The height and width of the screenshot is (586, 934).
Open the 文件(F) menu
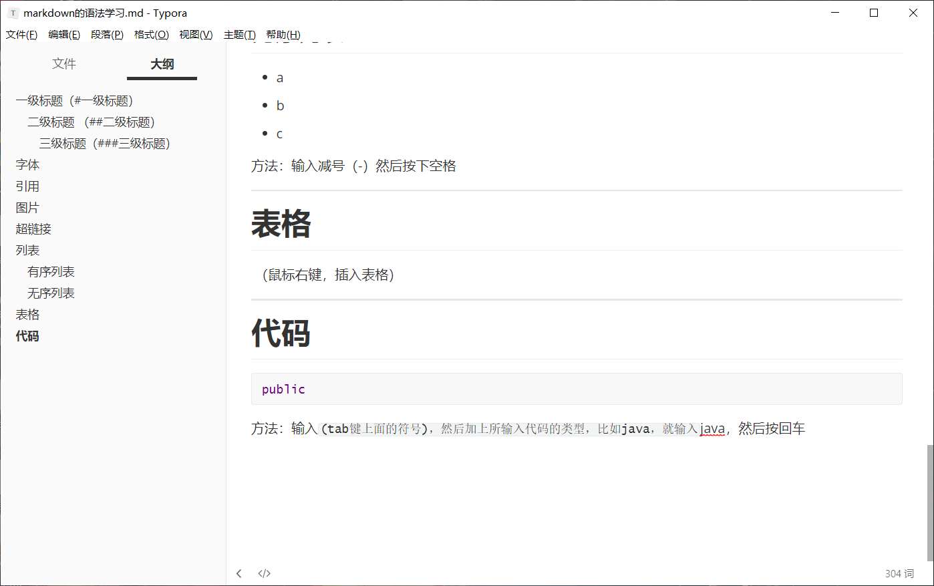tap(21, 35)
